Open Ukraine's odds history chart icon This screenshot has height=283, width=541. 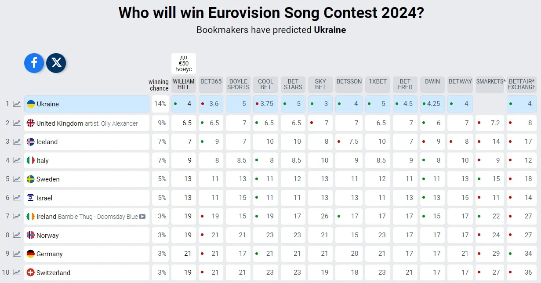pyautogui.click(x=17, y=104)
